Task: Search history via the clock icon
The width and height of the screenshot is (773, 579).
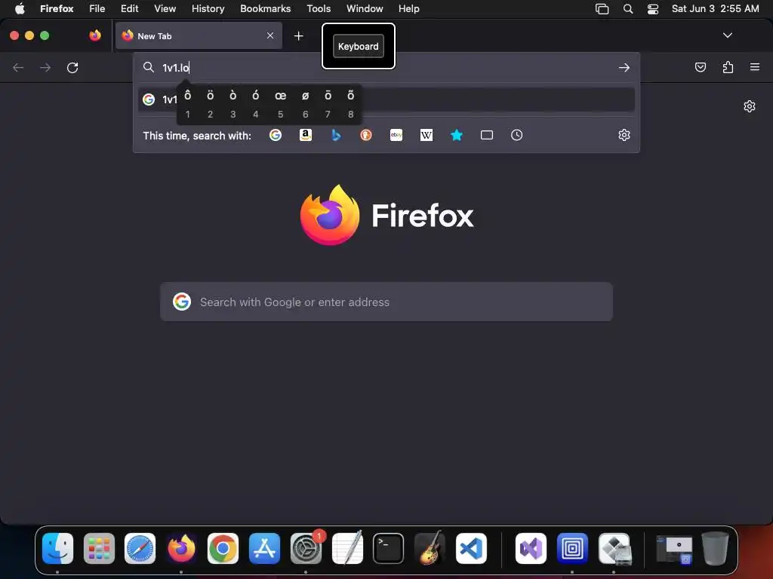Action: click(x=516, y=135)
